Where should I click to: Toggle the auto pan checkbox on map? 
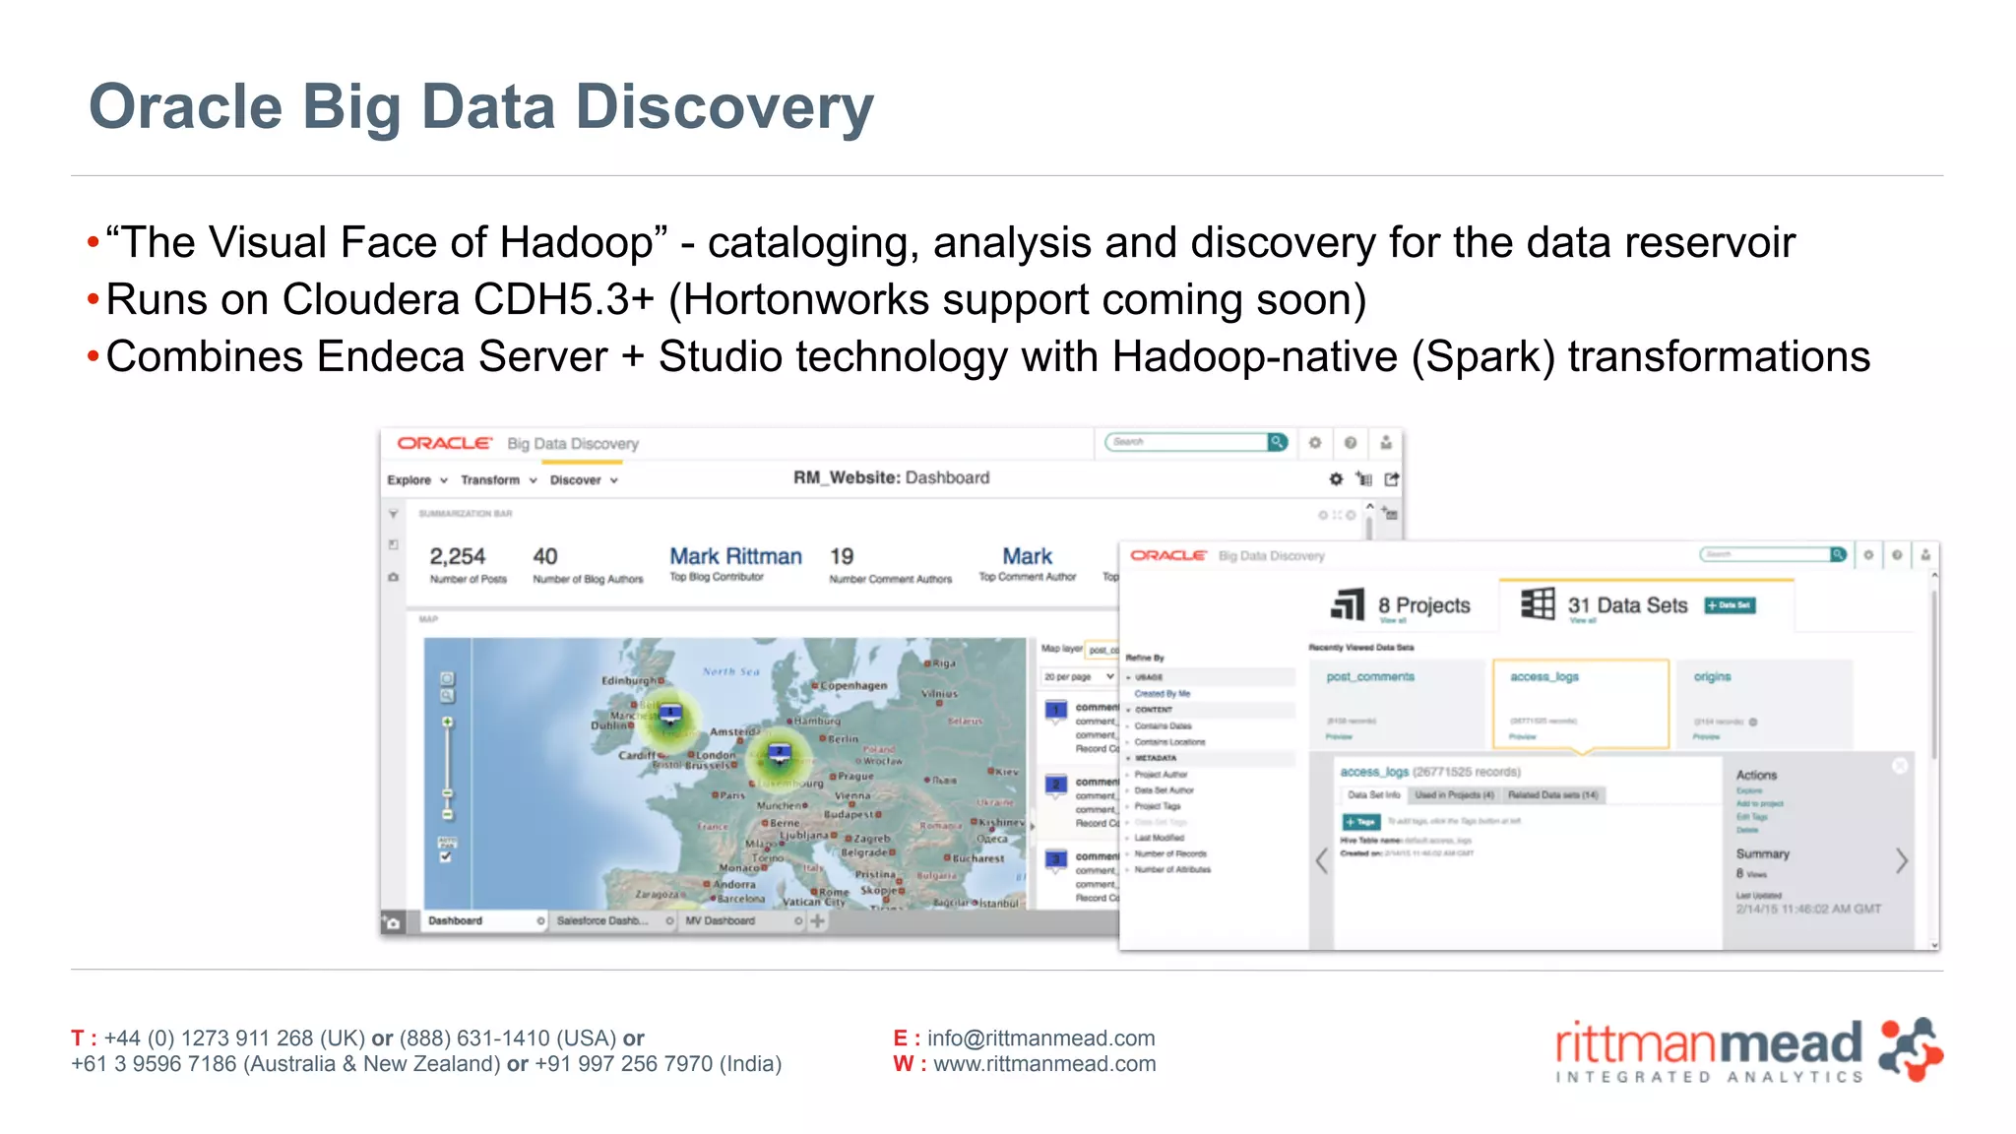[x=446, y=856]
